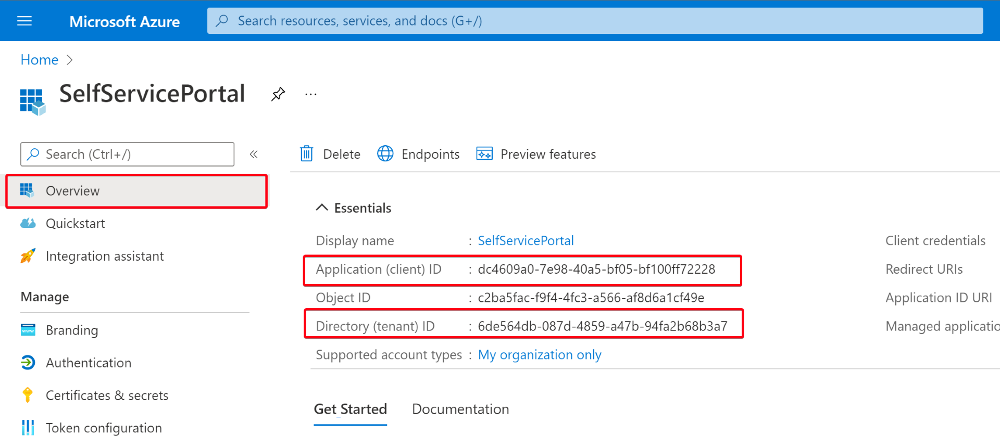Switch to the Documentation tab

coord(460,409)
